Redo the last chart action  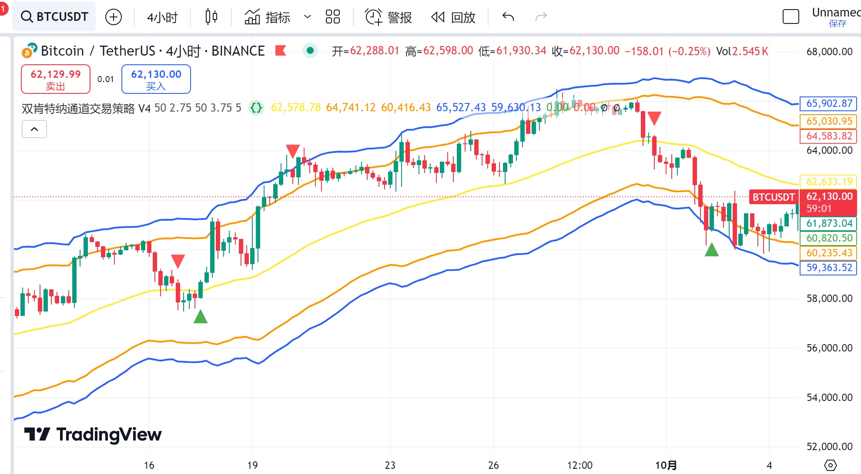(x=541, y=17)
